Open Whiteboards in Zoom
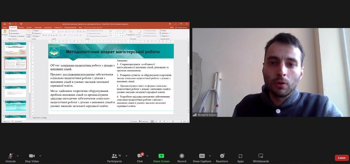Viewport: 350px width, 164px height. [261, 156]
